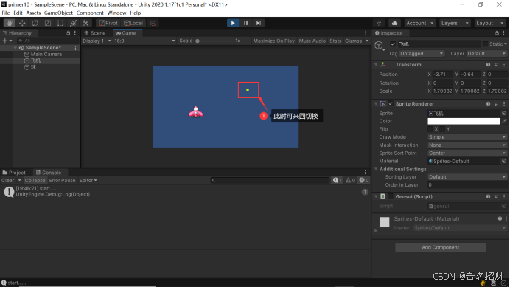Open Transform component help icon
The width and height of the screenshot is (510, 287).
pos(488,64)
